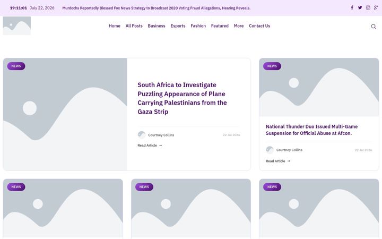Click NEWS badge on bottom-right card
The width and height of the screenshot is (382, 239).
(272, 187)
